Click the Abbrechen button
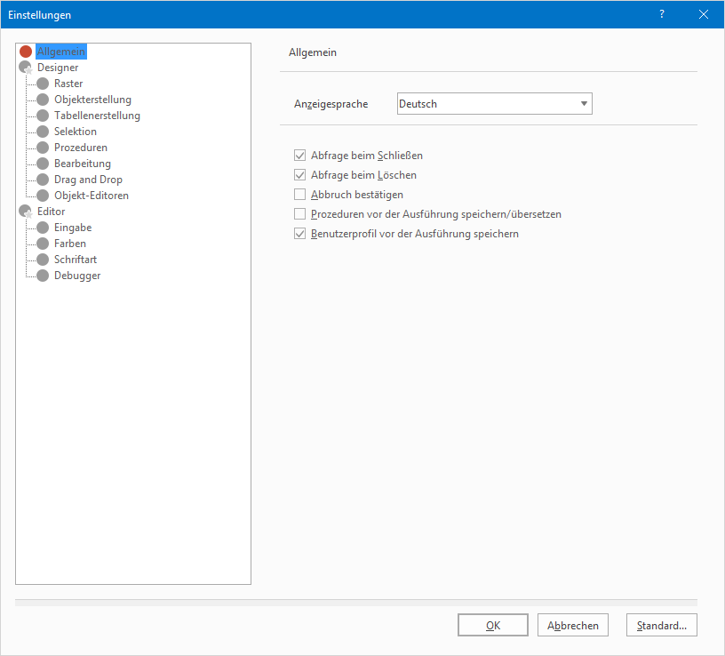Viewport: 725px width, 656px height. click(x=573, y=626)
